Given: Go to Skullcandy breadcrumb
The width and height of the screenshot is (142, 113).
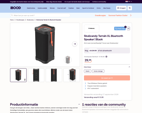Looking at the screenshot, I should click(x=30, y=20).
